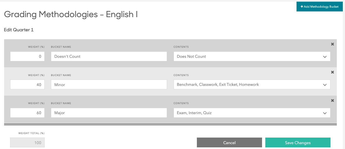Open the Exam, Interim, Quiz contents dropdown
This screenshot has width=345, height=149.
click(252, 113)
